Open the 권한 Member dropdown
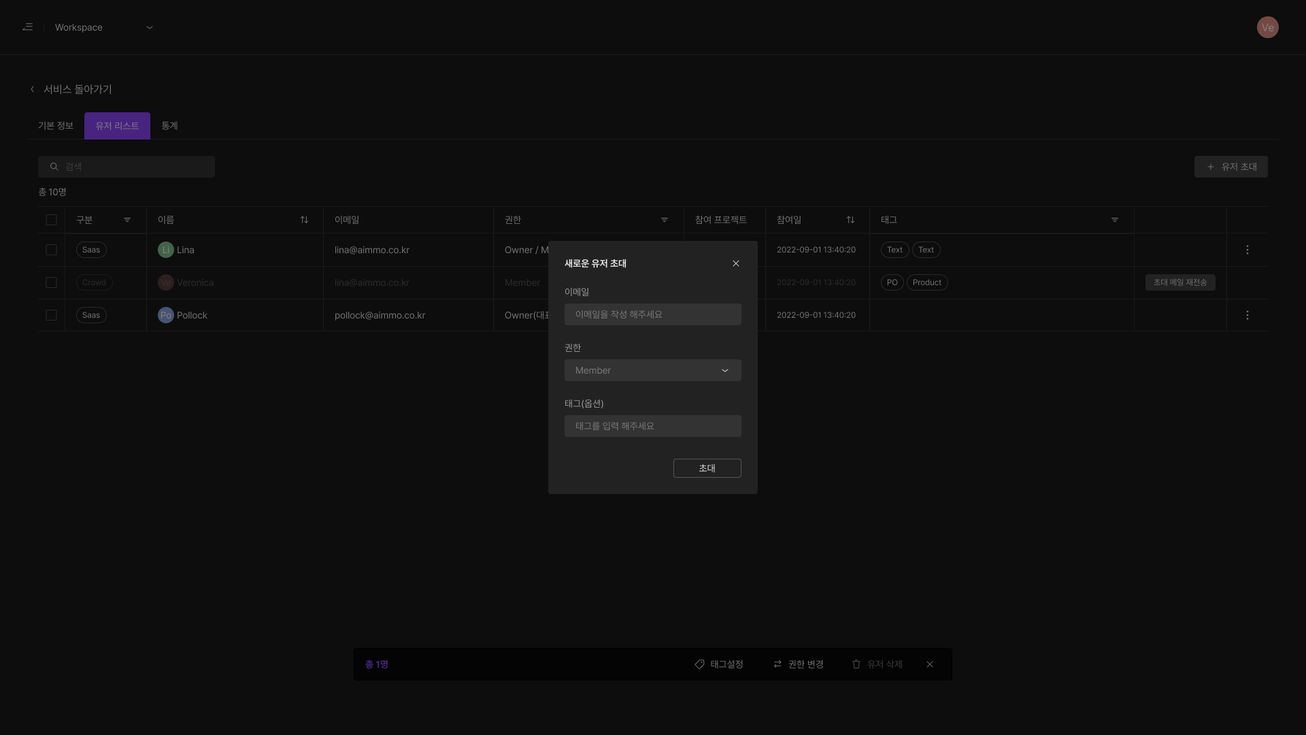This screenshot has width=1306, height=735. pyautogui.click(x=653, y=370)
